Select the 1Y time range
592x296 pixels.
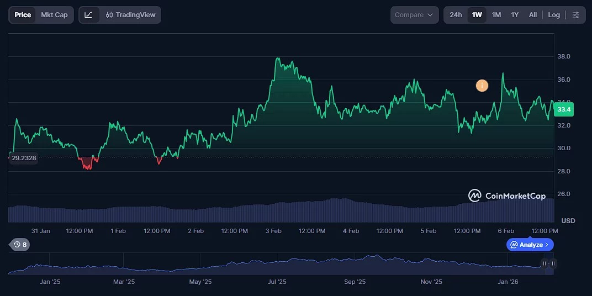515,15
